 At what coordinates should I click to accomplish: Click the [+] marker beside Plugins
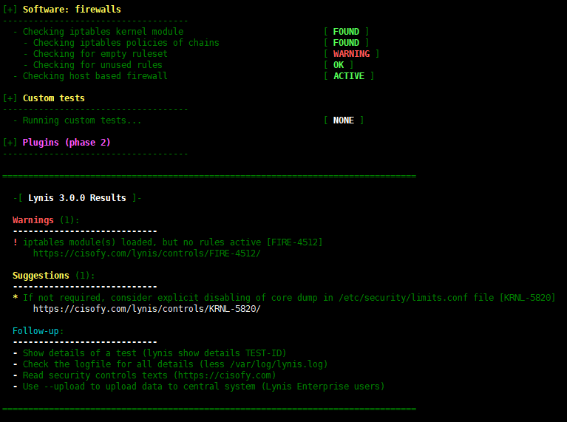[x=10, y=143]
